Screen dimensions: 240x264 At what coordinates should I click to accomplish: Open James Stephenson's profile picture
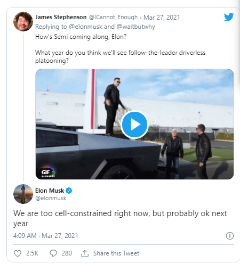tap(23, 22)
